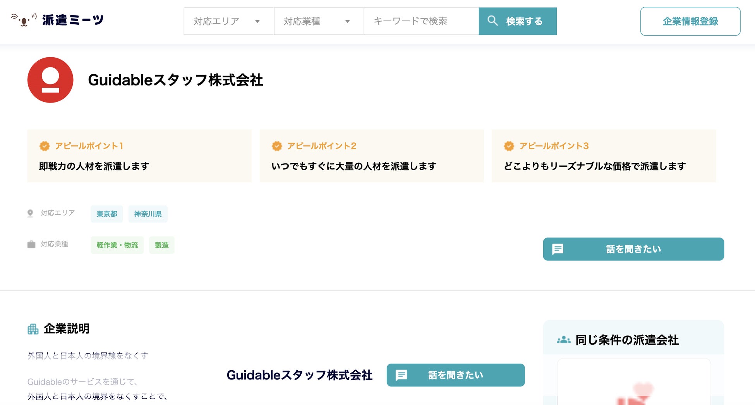Click the badge icon beside アピールポイント3

tap(509, 146)
